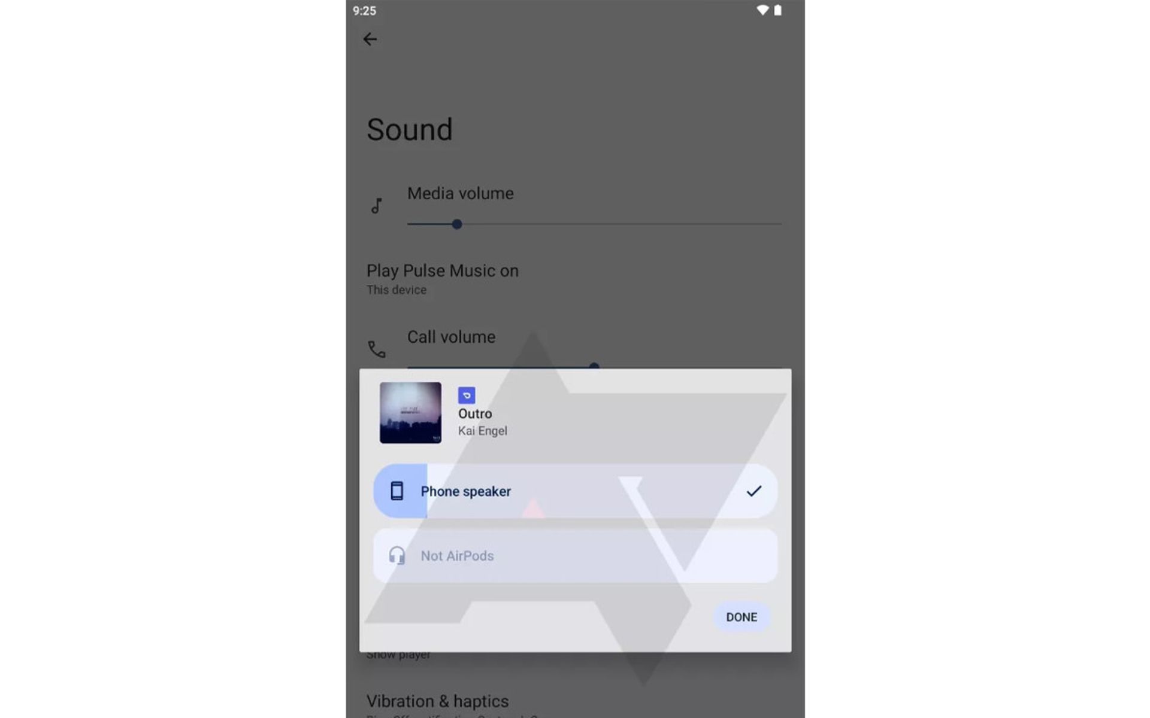The height and width of the screenshot is (718, 1150).
Task: Drag the Media volume slider right
Action: tap(456, 223)
